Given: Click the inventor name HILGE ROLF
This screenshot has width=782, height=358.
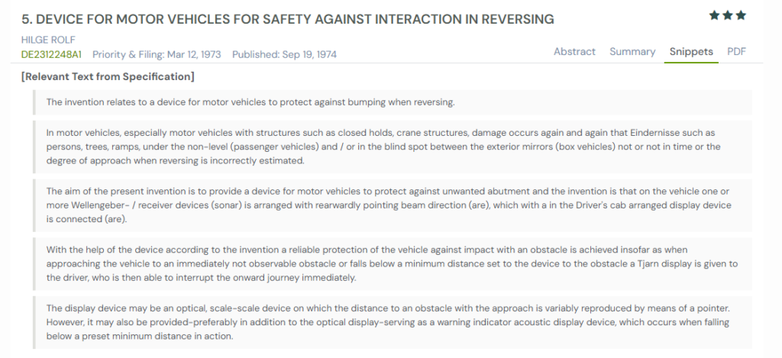Looking at the screenshot, I should pyautogui.click(x=48, y=40).
